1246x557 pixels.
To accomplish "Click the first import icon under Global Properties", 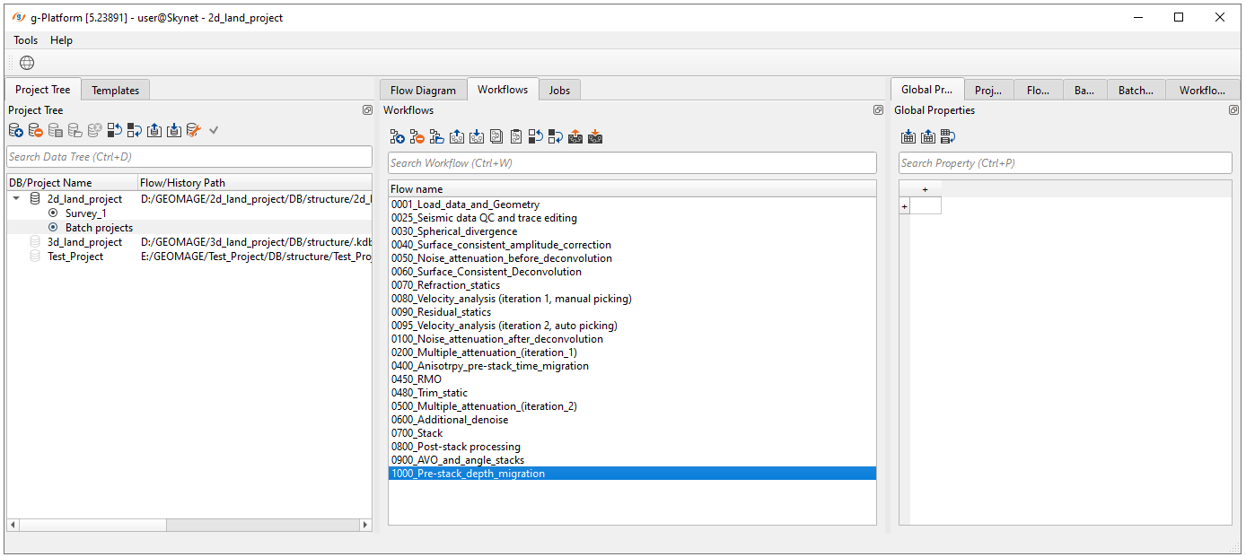I will [x=908, y=137].
